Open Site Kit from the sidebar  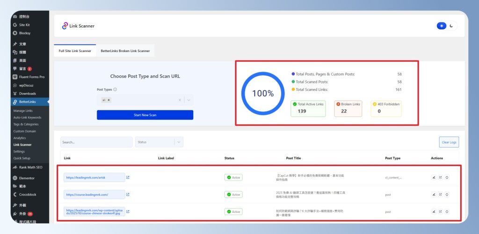[x=24, y=24]
